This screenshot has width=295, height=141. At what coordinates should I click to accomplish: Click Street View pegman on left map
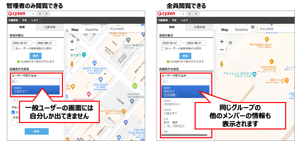click(x=72, y=64)
